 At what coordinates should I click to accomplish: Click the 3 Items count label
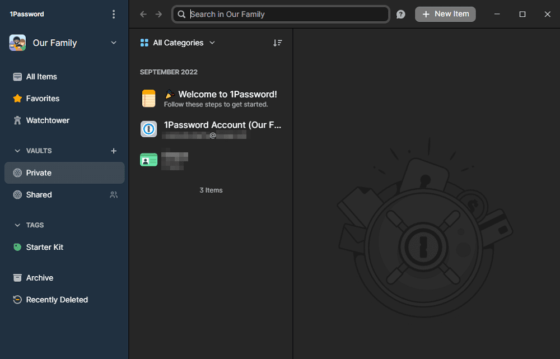pos(211,190)
